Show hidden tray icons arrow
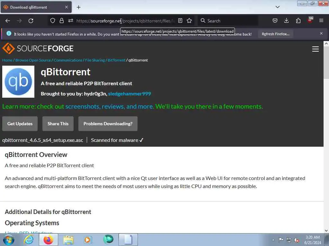This screenshot has height=246, width=329. [273, 240]
